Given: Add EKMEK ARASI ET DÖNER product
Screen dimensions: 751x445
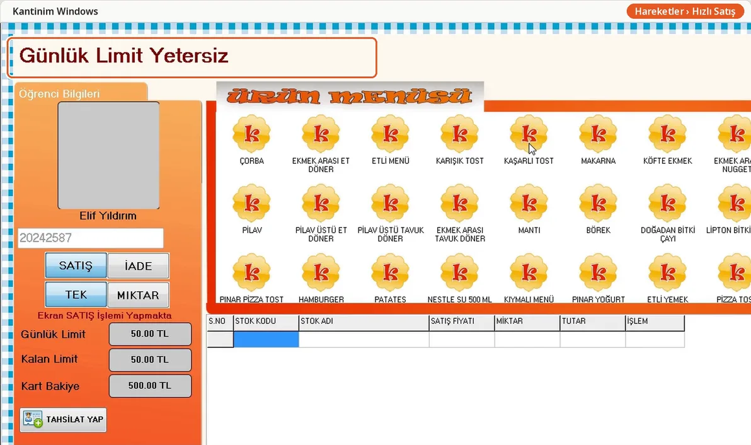Looking at the screenshot, I should click(x=321, y=134).
